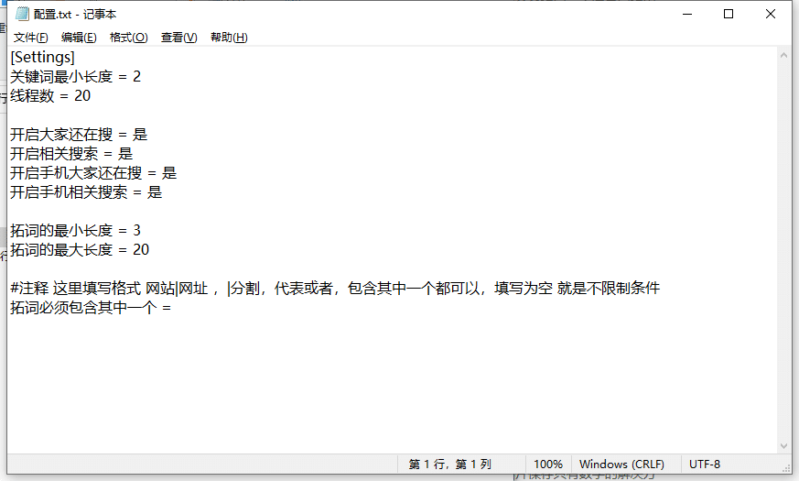The width and height of the screenshot is (799, 481).
Task: Open the 编辑(E) menu
Action: (79, 38)
